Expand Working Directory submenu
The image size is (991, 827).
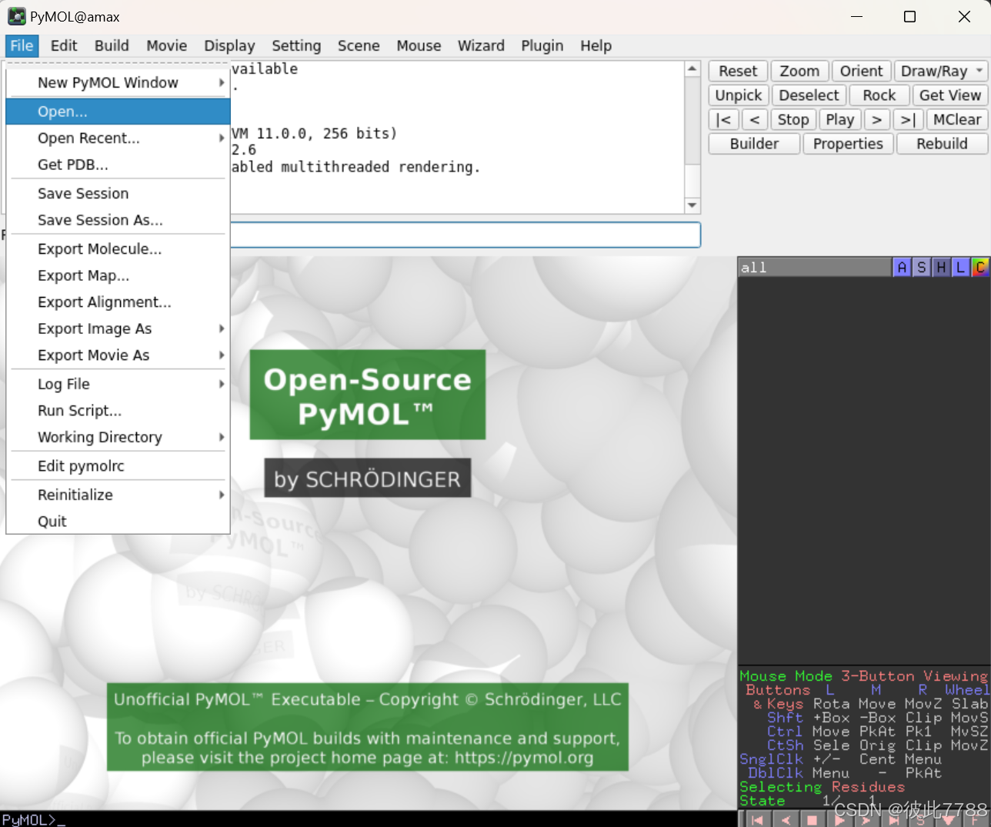(118, 437)
